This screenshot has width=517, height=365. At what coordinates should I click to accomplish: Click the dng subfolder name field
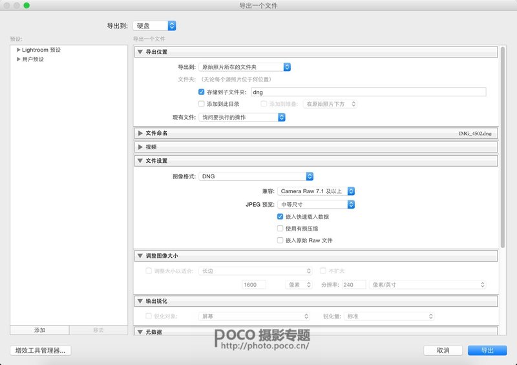(x=368, y=92)
